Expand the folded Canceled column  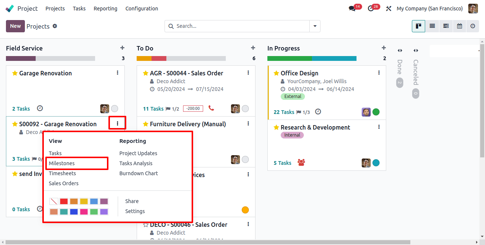point(416,50)
